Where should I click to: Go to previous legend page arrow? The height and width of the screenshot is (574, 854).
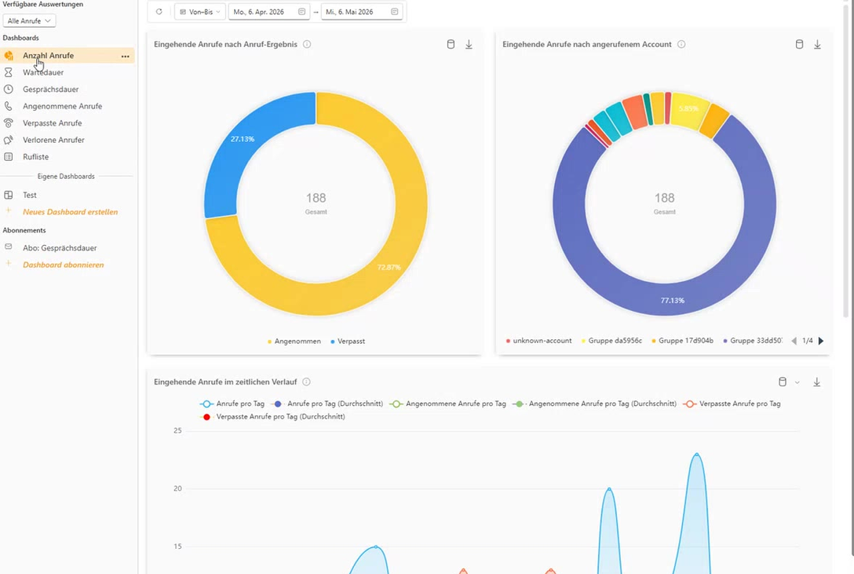[794, 341]
